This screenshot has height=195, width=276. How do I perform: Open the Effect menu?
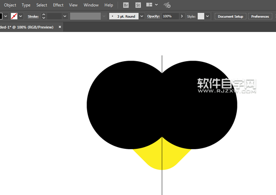point(58,5)
